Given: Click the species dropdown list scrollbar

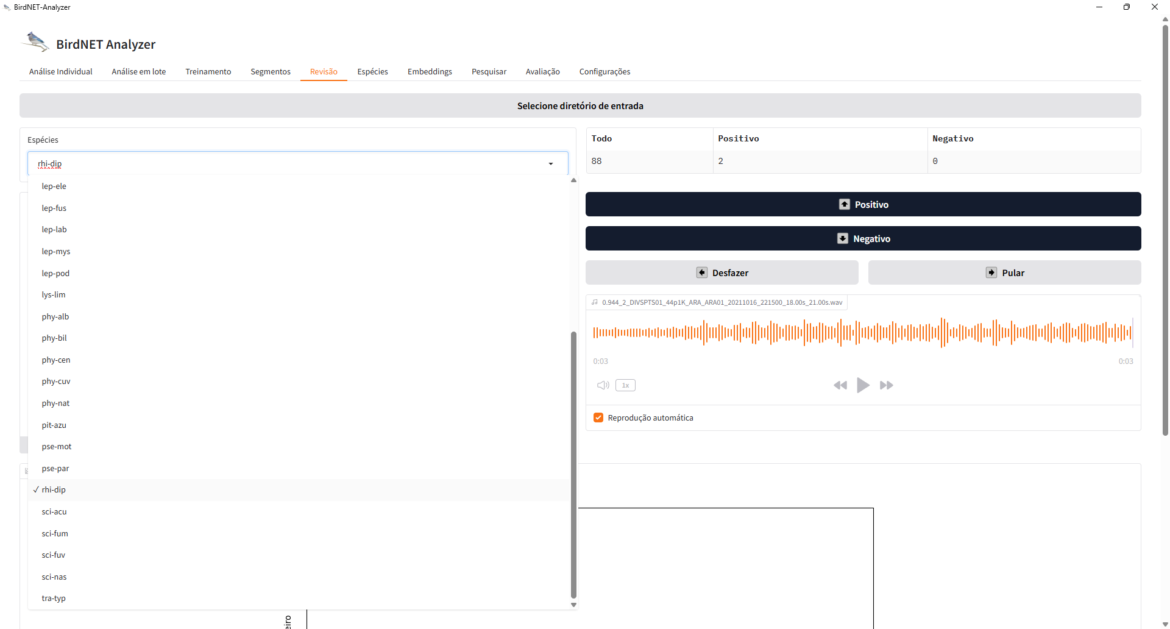Looking at the screenshot, I should click(x=573, y=464).
